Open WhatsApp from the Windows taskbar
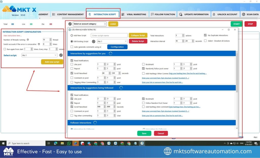 pyautogui.click(x=69, y=143)
